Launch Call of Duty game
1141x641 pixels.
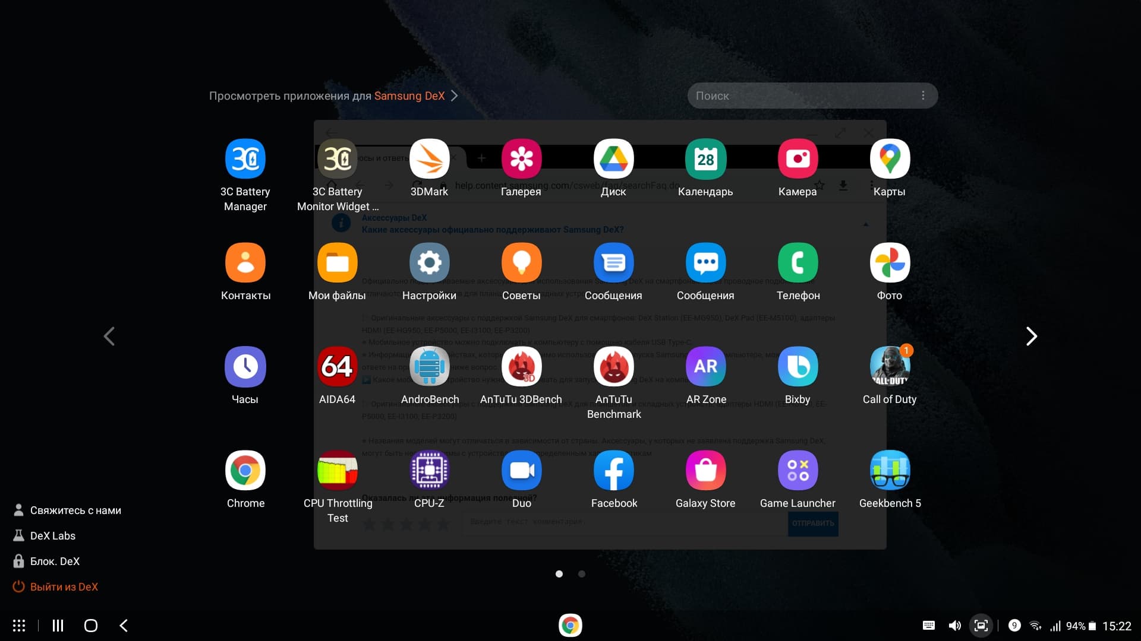[890, 367]
